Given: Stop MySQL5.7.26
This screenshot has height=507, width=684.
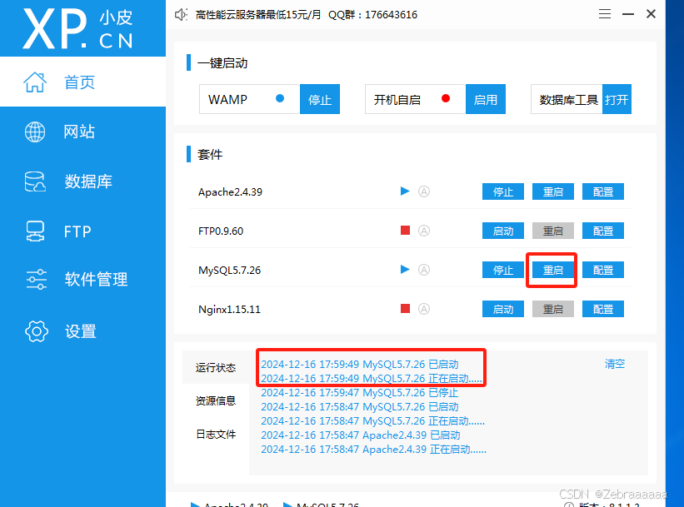Looking at the screenshot, I should [503, 270].
